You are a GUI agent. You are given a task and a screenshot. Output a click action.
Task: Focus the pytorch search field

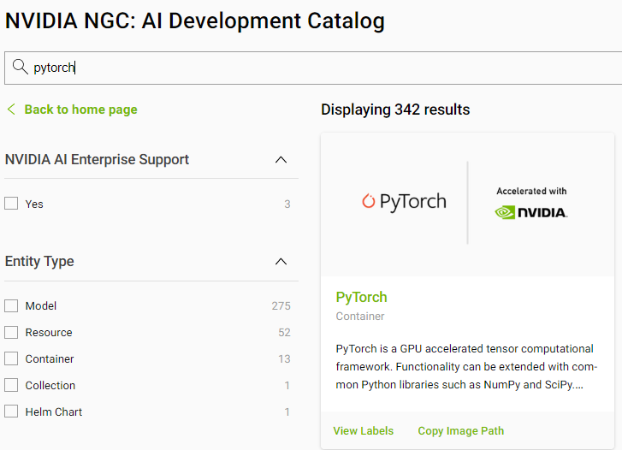pyautogui.click(x=313, y=68)
